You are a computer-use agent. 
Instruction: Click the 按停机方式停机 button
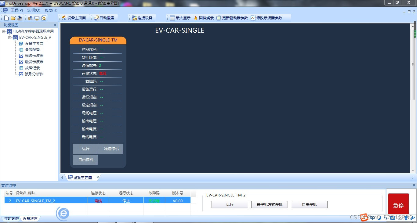point(270,205)
